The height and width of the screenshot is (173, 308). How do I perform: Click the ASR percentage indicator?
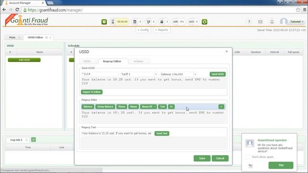(179, 22)
